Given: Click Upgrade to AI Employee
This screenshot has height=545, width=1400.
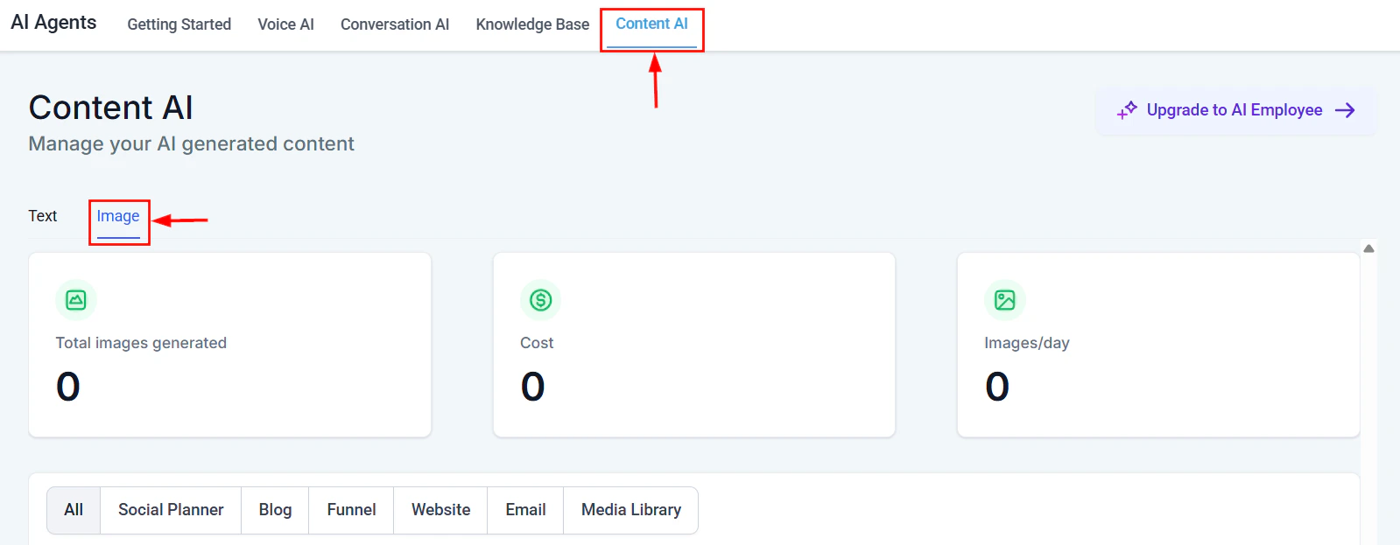Looking at the screenshot, I should point(1234,110).
